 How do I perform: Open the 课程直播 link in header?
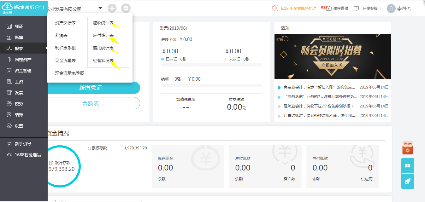(x=337, y=9)
